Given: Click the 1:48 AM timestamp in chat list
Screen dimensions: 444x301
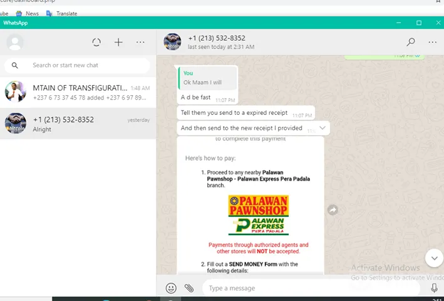Looking at the screenshot, I should pos(140,88).
